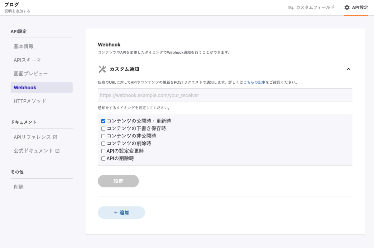
Task: Enable APIの設定変更時 webhook trigger
Action: [x=103, y=151]
